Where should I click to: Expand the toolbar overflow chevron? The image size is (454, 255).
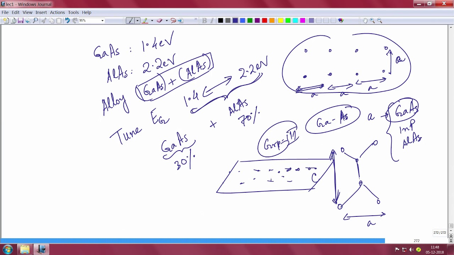[195, 19]
